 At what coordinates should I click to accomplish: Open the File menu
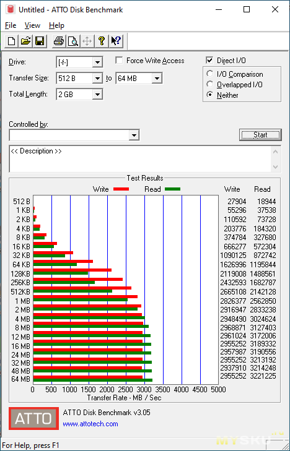pos(11,25)
